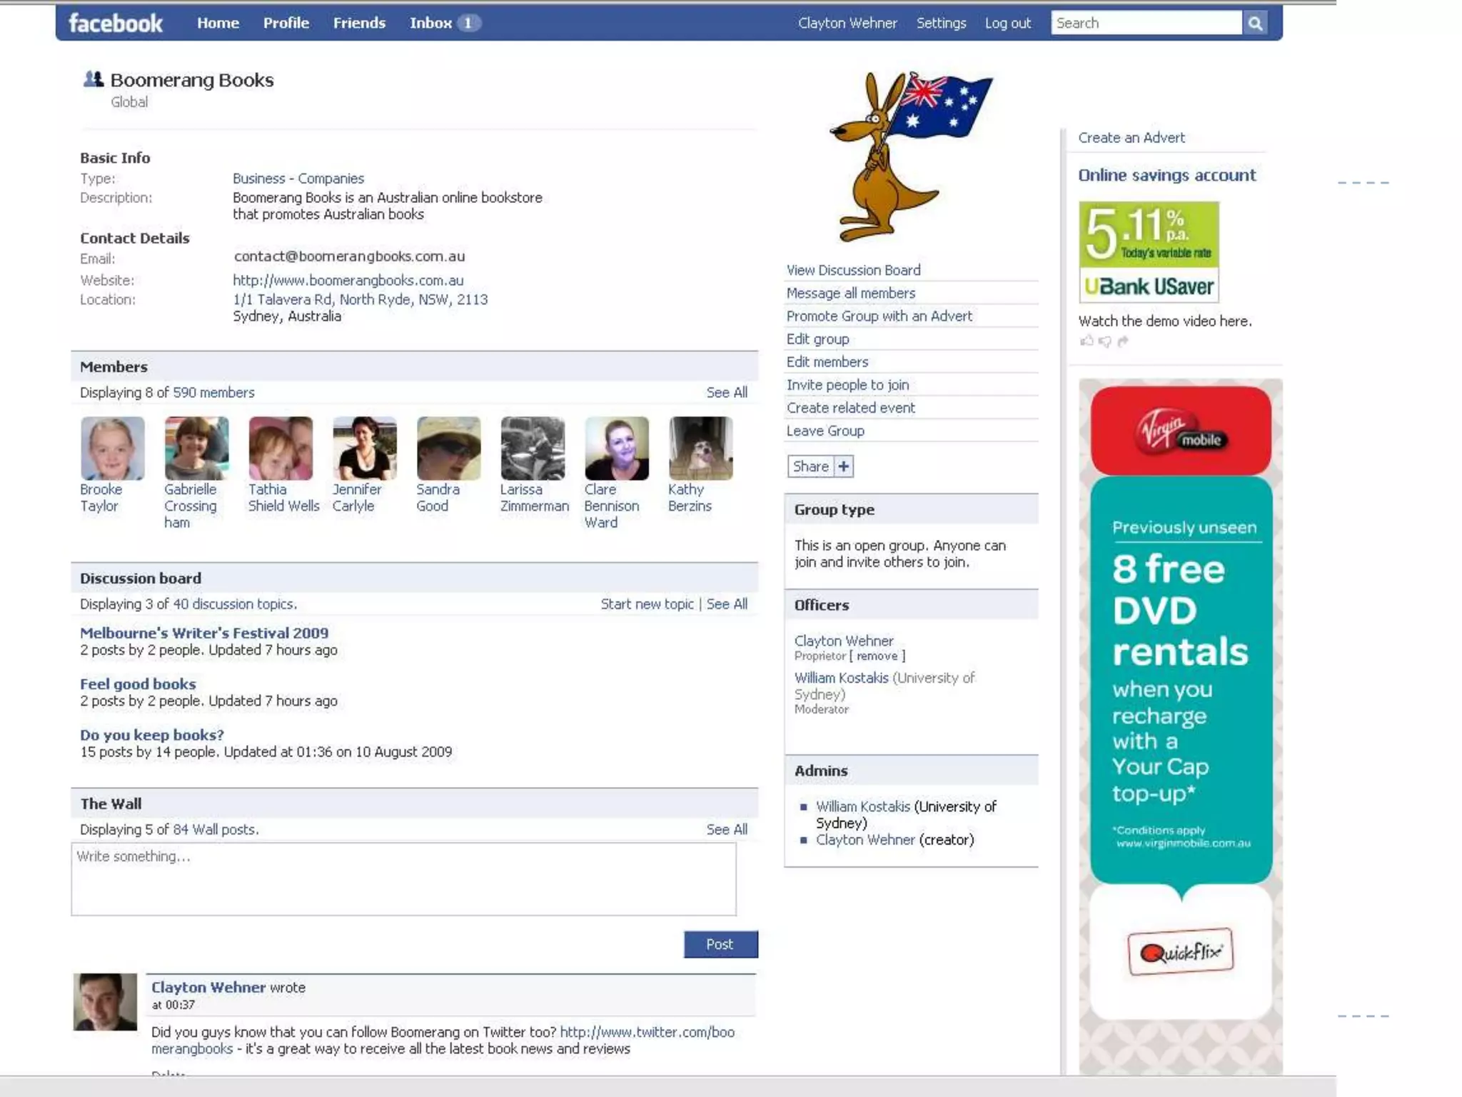Click Start new topic link
The width and height of the screenshot is (1462, 1097).
coord(647,604)
